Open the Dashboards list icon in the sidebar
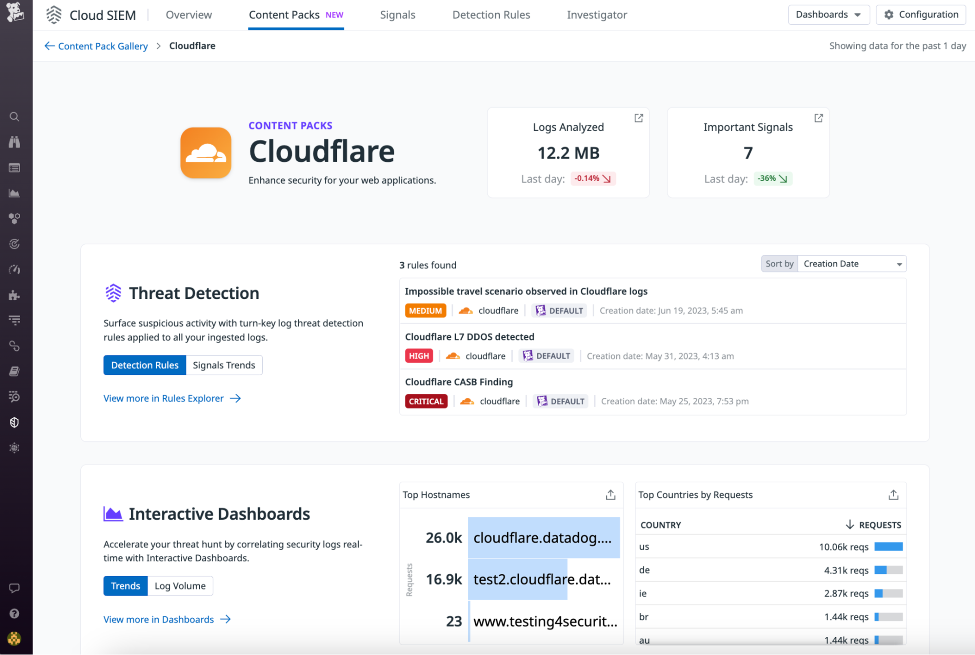 coord(15,167)
